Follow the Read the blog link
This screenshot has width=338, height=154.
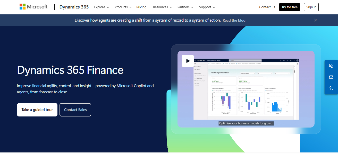coord(234,20)
